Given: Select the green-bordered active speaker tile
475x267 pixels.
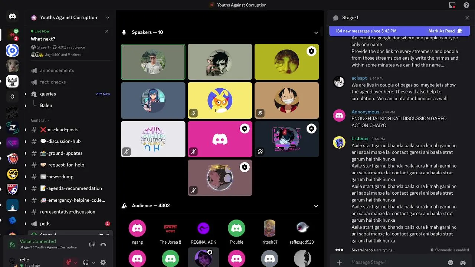Looking at the screenshot, I should [x=153, y=62].
